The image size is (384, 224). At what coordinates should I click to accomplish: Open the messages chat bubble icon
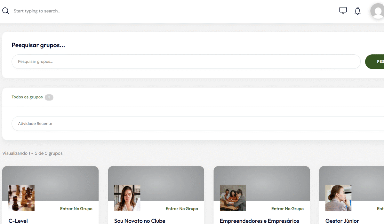click(x=343, y=11)
